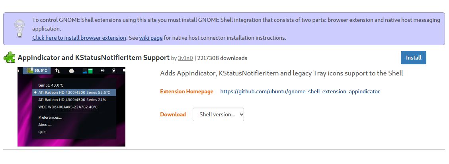Click Quit in the preview menu

click(x=42, y=132)
